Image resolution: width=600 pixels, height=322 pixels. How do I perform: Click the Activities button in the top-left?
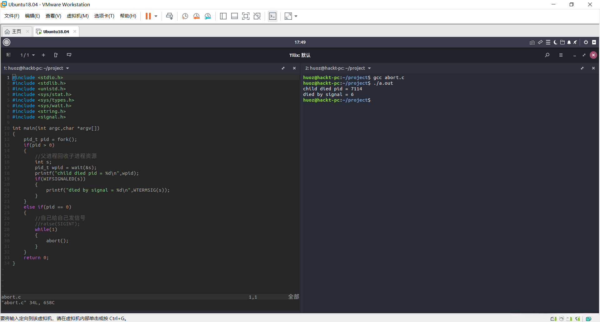coord(7,42)
